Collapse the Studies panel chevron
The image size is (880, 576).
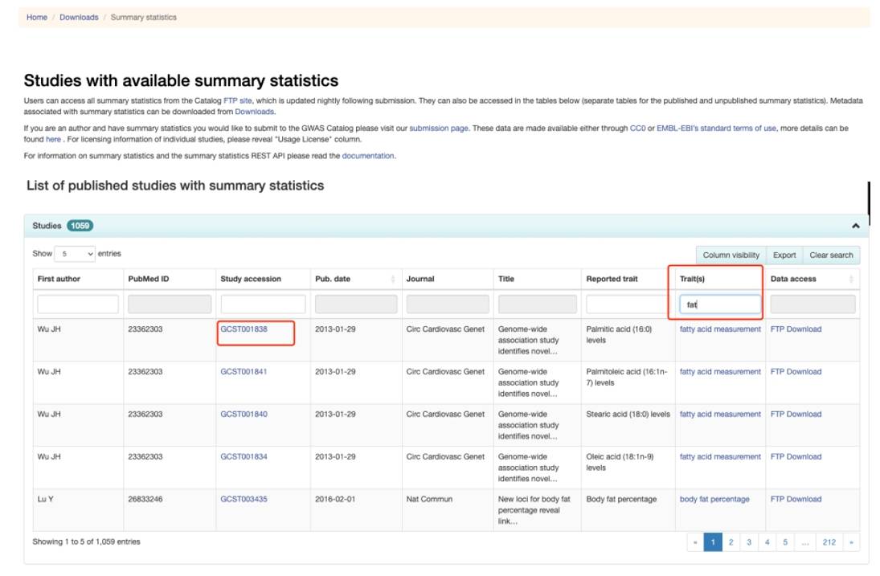tap(855, 226)
